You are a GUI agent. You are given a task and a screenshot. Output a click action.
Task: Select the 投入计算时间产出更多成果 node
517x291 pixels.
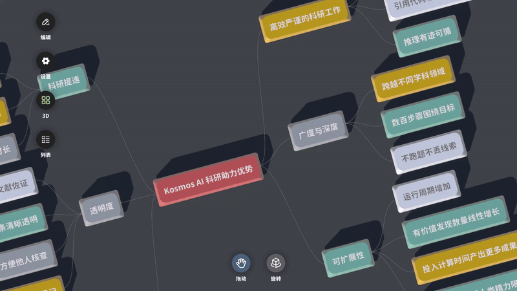tap(468, 257)
